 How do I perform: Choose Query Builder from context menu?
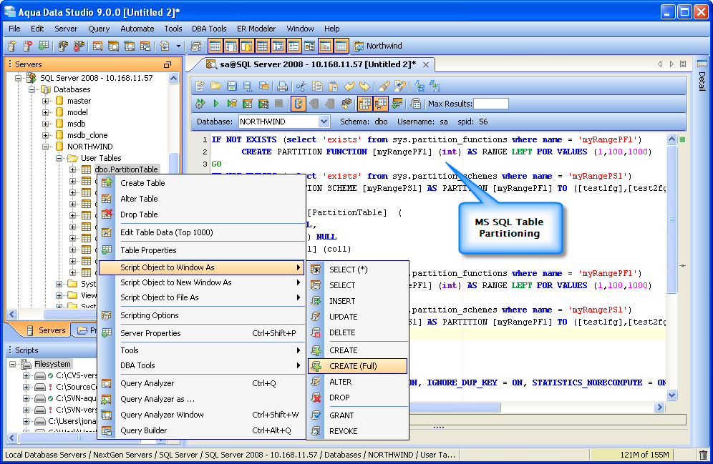click(x=202, y=430)
